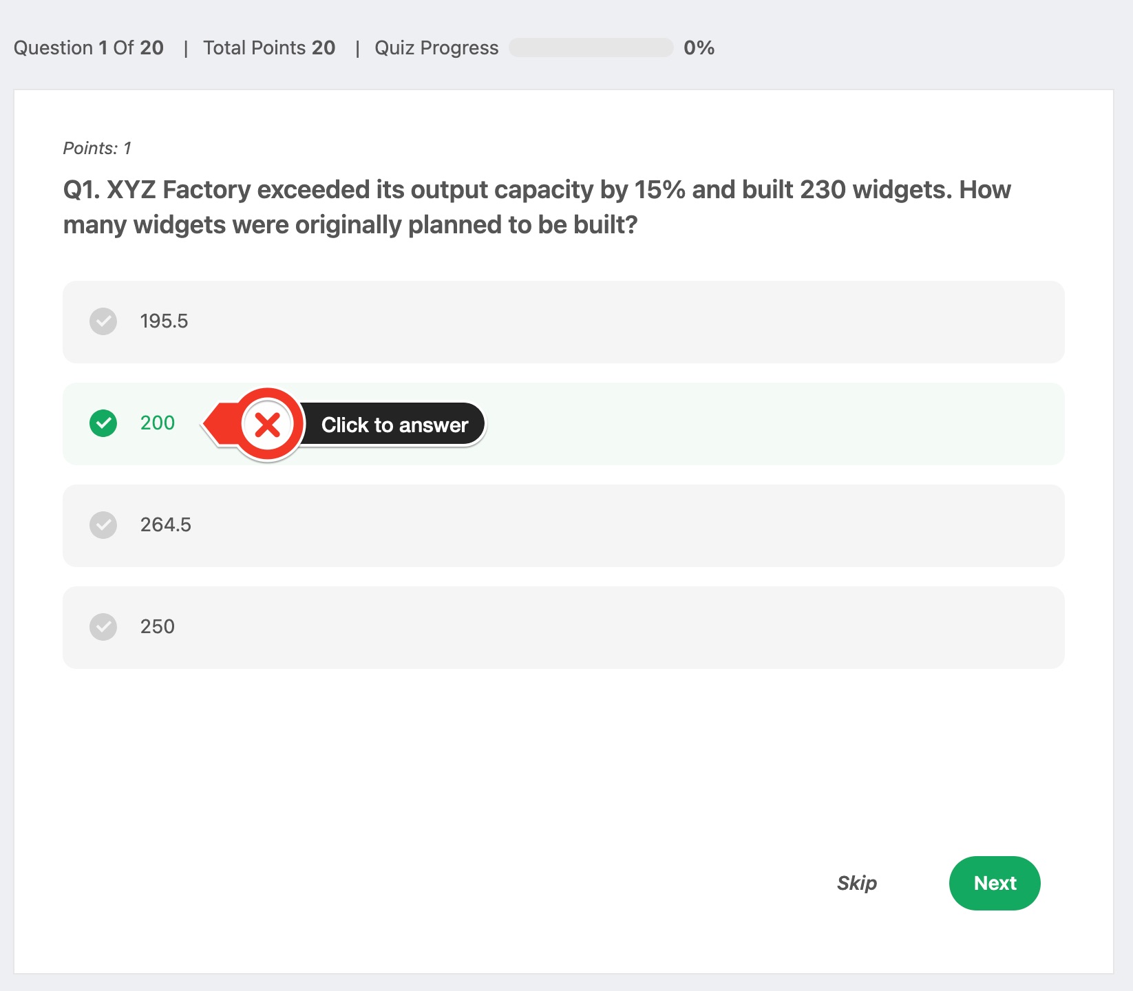Click the green checkmark beside 200
The image size is (1133, 991).
pyautogui.click(x=103, y=423)
